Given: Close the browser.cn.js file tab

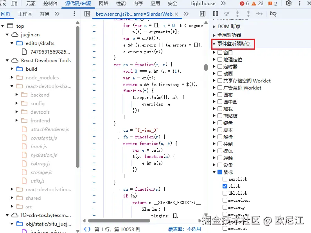Looking at the screenshot, I should 176,14.
